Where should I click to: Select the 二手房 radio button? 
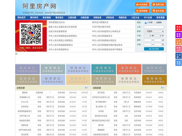(x=146, y=23)
